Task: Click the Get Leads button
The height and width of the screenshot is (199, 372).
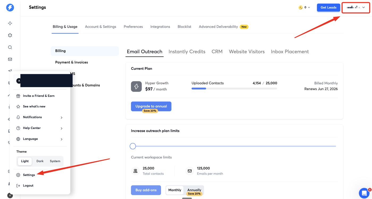Action: click(328, 7)
